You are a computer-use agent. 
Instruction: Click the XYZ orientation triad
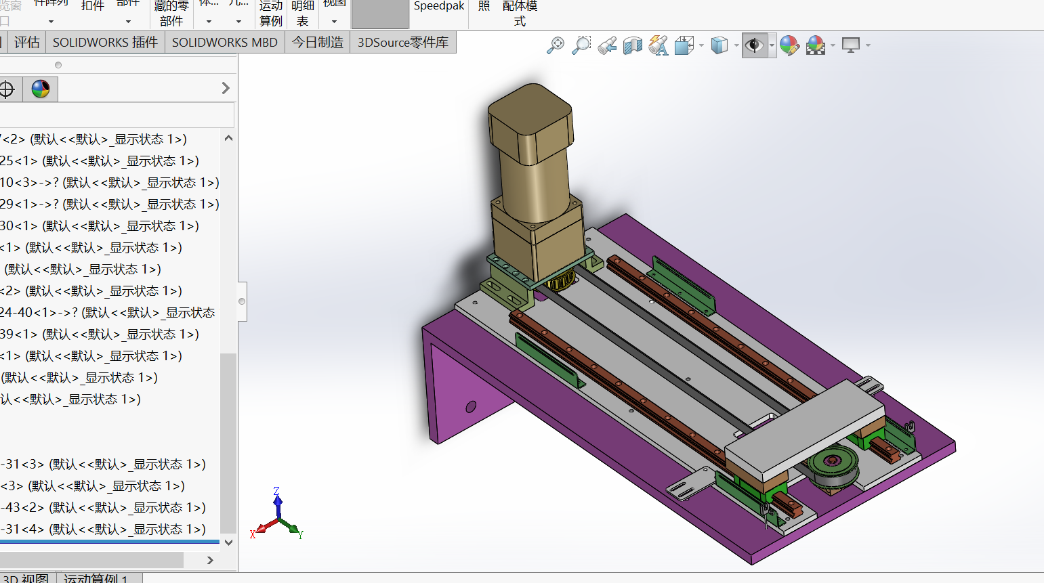(278, 515)
